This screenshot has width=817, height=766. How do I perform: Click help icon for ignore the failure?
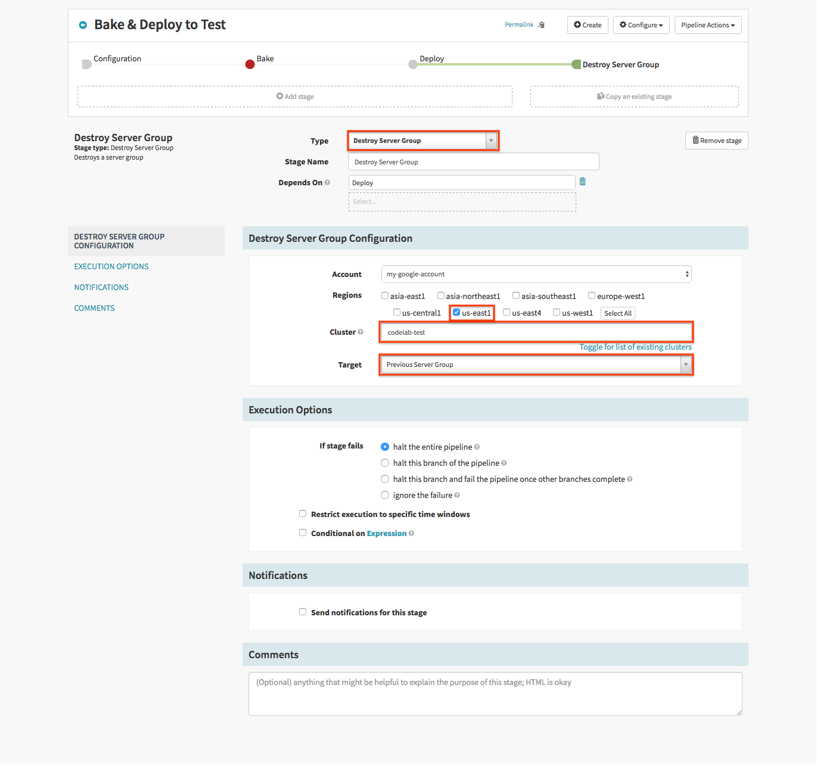pyautogui.click(x=457, y=495)
